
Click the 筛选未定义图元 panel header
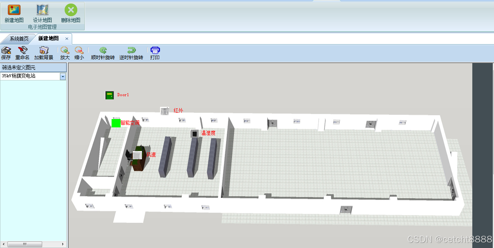coord(33,67)
